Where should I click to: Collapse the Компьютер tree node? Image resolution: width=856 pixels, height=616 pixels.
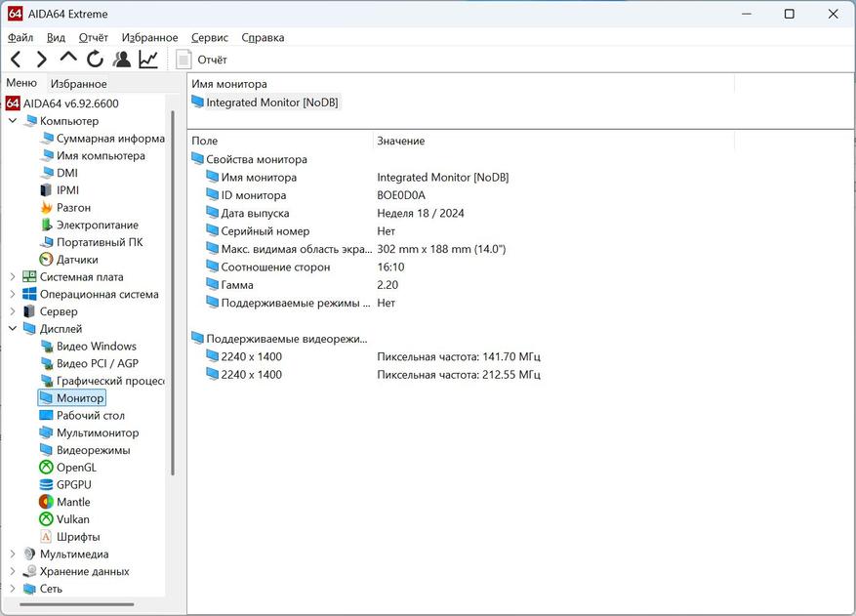click(13, 121)
